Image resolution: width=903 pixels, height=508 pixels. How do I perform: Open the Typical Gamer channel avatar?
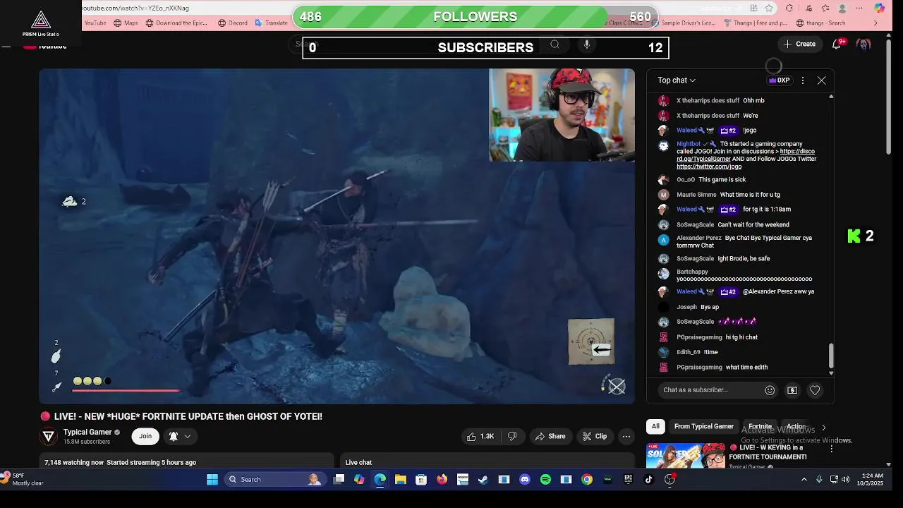coord(49,436)
